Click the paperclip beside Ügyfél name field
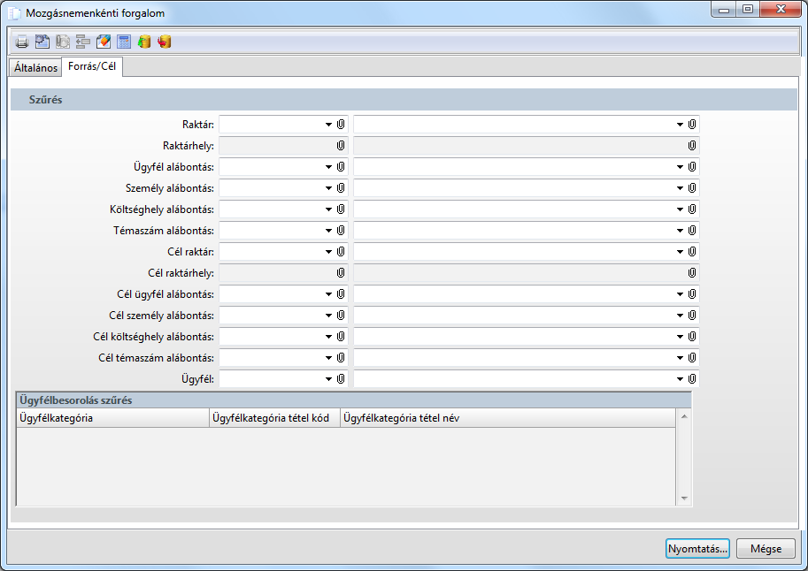This screenshot has width=808, height=571. point(692,379)
